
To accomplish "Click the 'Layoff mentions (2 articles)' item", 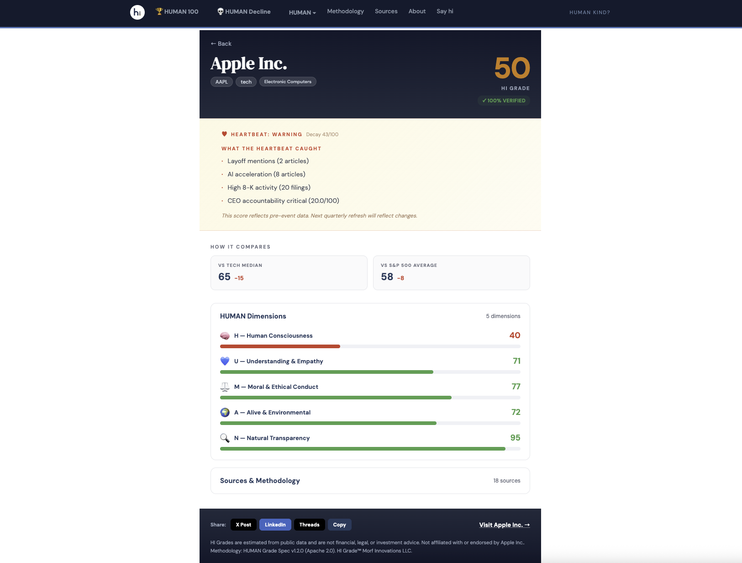I will pos(268,161).
